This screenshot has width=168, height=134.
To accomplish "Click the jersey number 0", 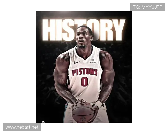I will [84, 82].
